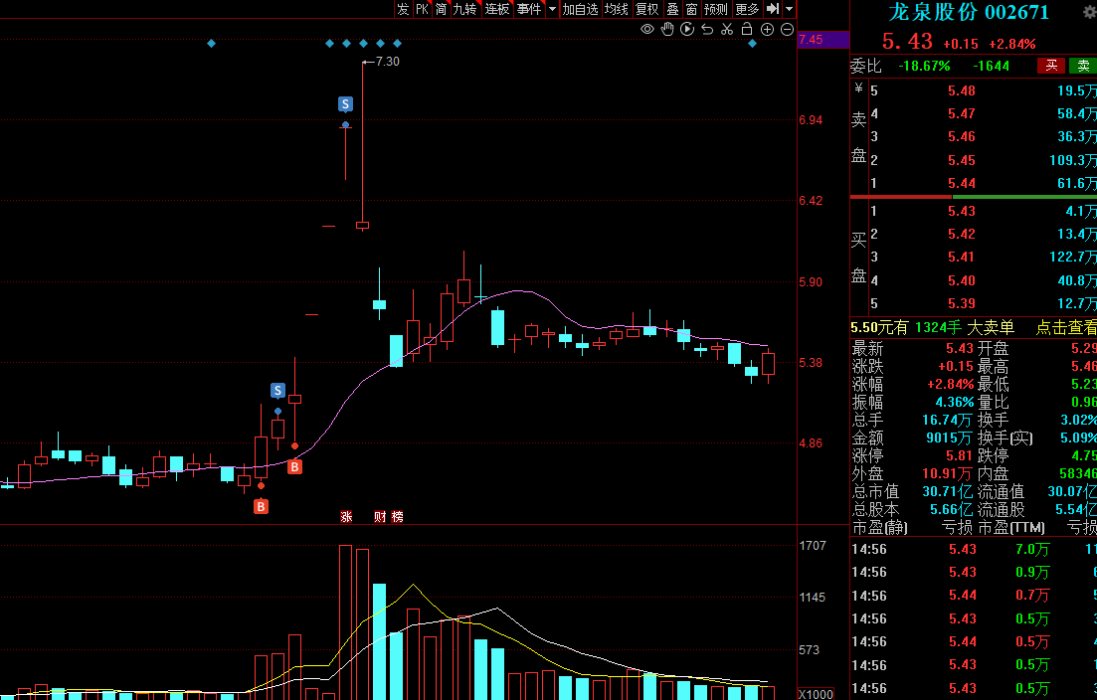
Task: Click the 简 toolbar button
Action: coord(441,8)
